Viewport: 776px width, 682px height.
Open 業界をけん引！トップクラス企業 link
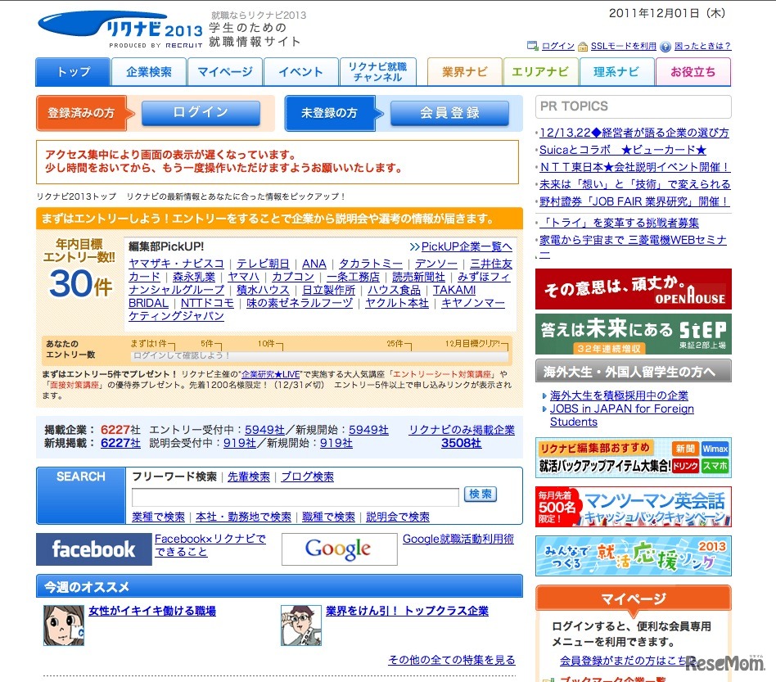(408, 611)
